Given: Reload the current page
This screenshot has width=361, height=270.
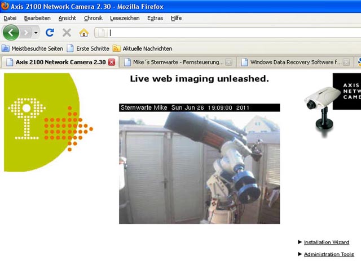Looking at the screenshot, I should coord(50,33).
